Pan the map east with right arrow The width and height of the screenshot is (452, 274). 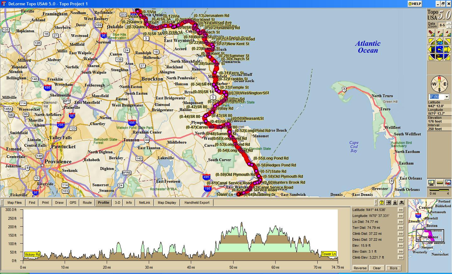448,49
